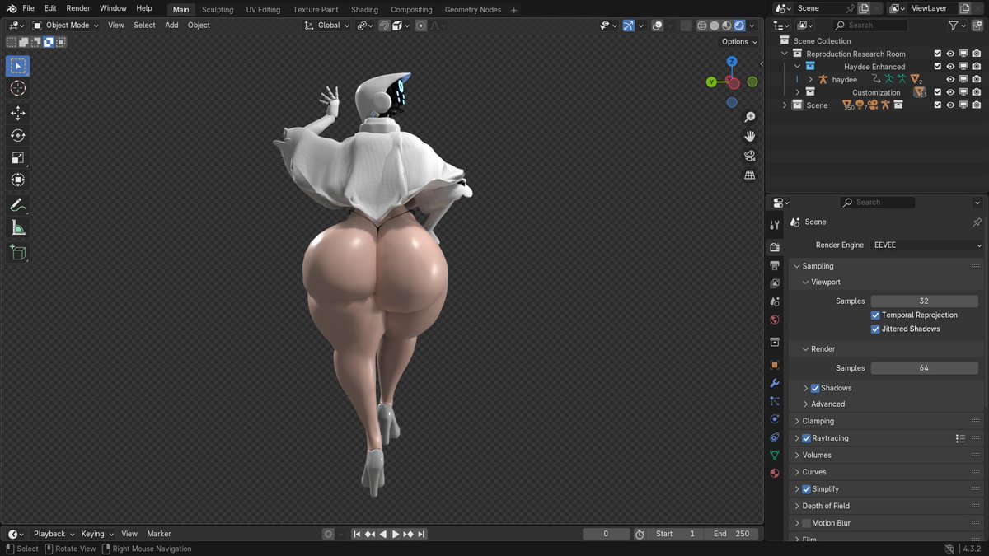Switch to Shading workspace tab
The height and width of the screenshot is (556, 989).
(364, 10)
